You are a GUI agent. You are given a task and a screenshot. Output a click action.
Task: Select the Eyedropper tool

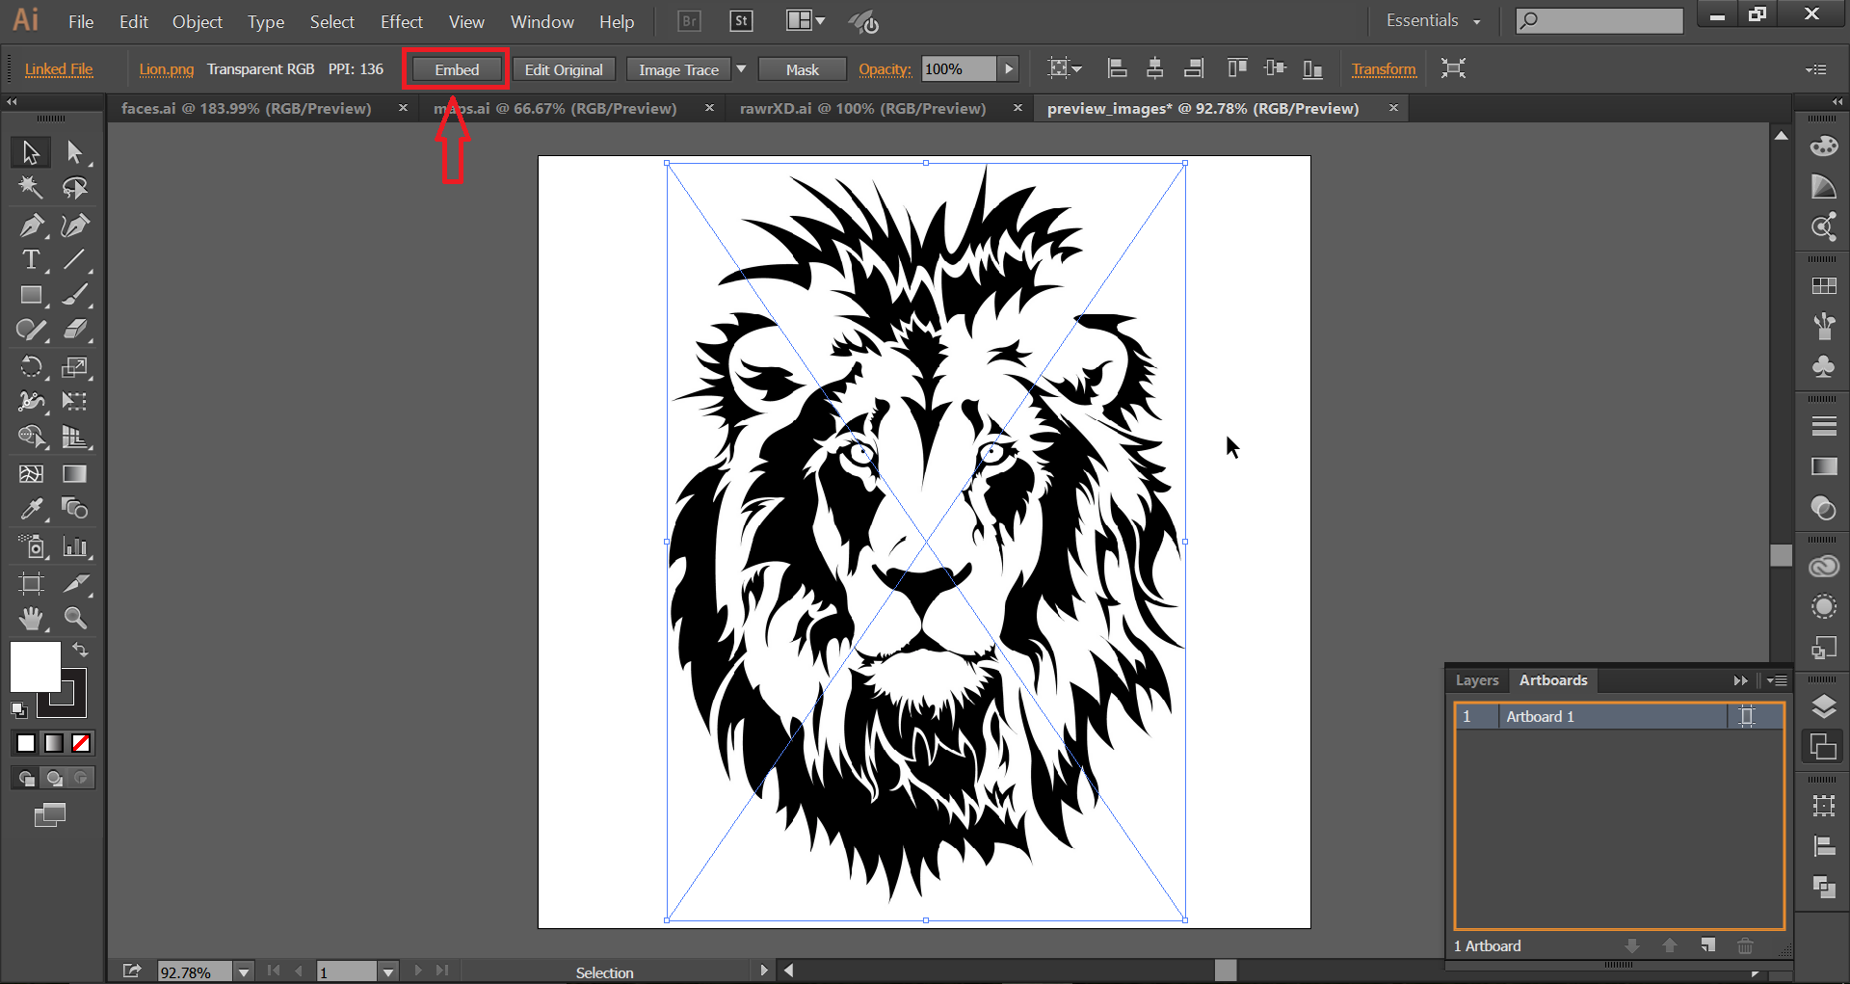[31, 509]
